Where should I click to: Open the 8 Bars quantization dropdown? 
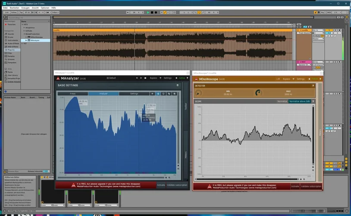tap(56, 13)
